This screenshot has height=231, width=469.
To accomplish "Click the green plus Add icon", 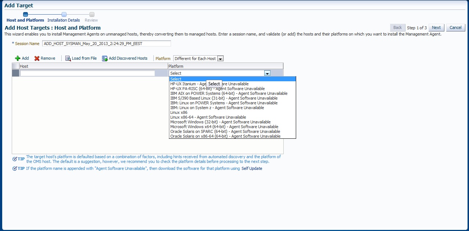I will pyautogui.click(x=17, y=59).
